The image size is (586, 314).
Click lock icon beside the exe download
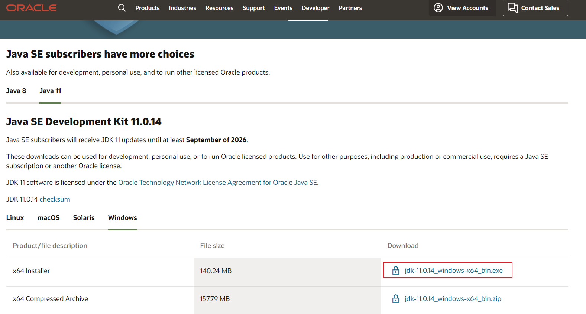pos(396,270)
